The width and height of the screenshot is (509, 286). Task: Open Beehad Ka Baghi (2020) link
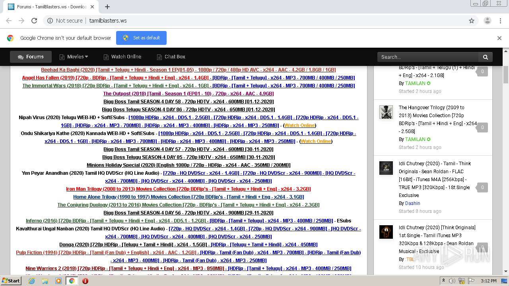coord(188,70)
